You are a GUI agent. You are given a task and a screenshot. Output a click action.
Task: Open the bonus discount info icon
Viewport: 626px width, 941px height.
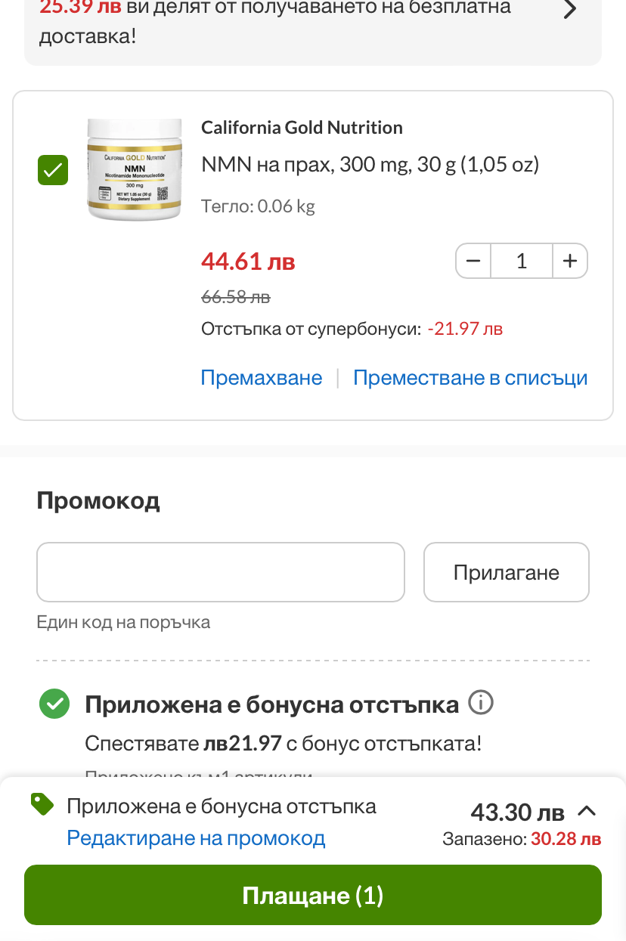[x=481, y=704]
